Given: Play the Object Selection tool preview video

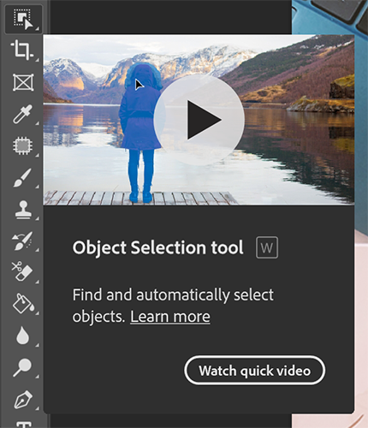Looking at the screenshot, I should point(199,120).
